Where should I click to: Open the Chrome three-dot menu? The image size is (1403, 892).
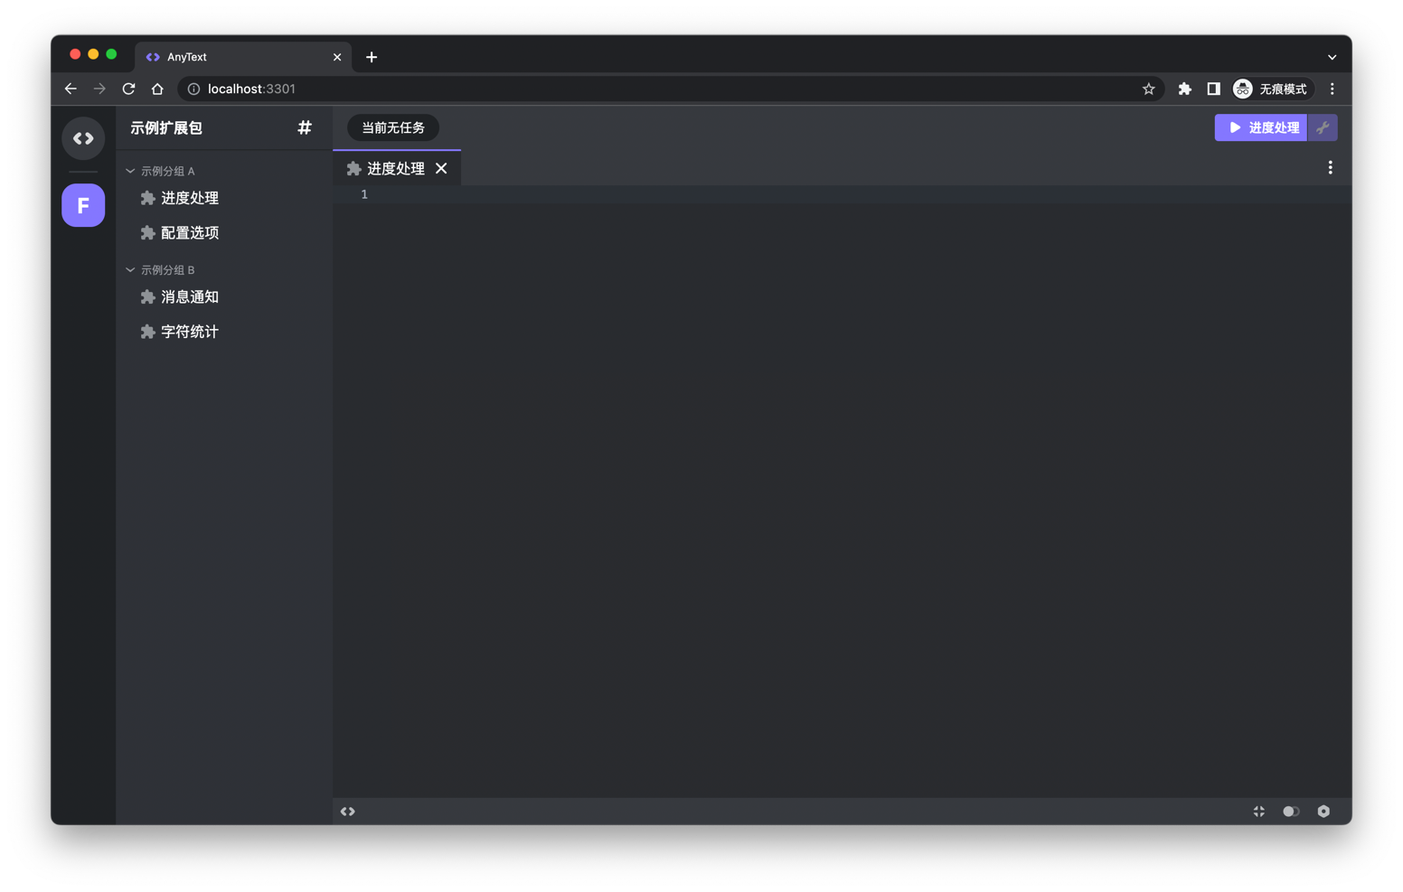1332,89
